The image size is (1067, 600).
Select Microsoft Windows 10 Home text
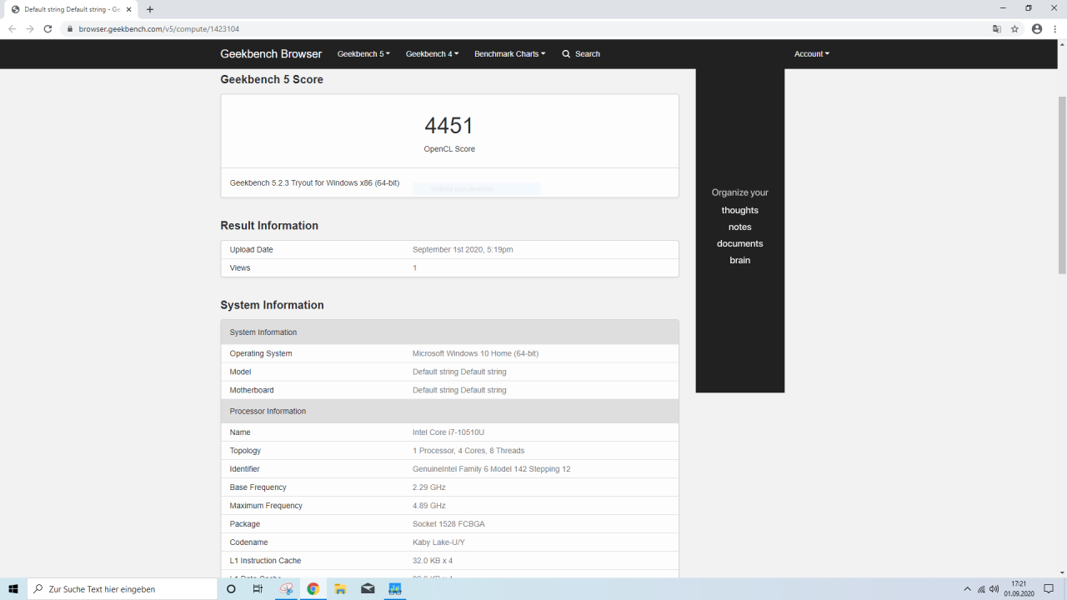point(475,353)
